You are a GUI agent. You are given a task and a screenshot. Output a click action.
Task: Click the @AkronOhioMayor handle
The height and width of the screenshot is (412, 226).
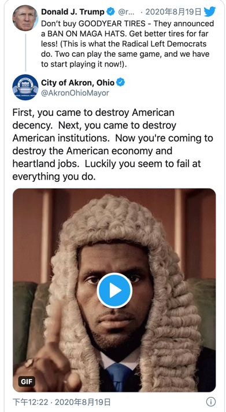[x=75, y=93]
